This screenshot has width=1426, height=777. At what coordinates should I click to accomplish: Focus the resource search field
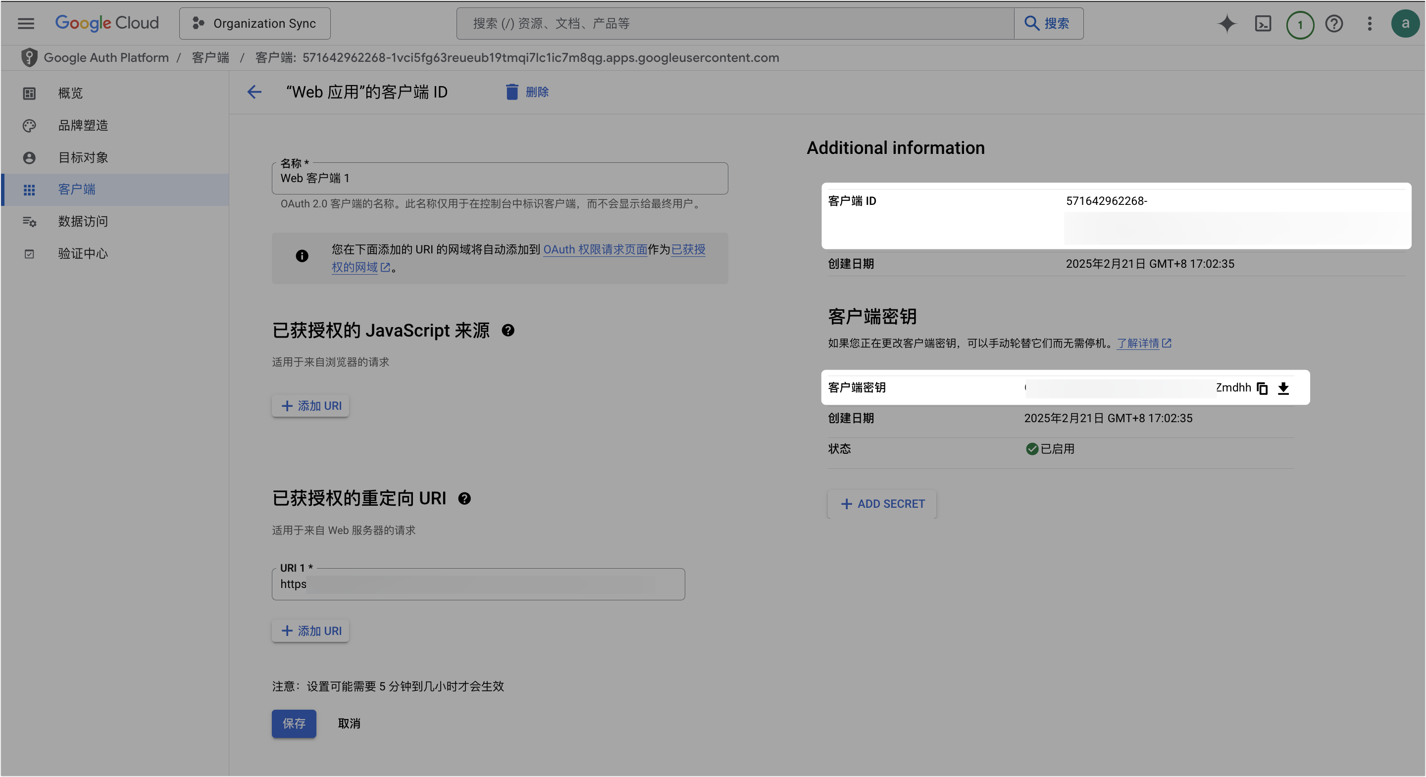point(735,23)
